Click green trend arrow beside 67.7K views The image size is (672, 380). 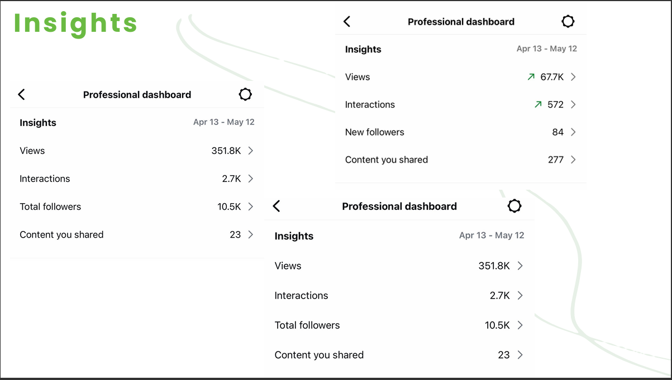[531, 77]
